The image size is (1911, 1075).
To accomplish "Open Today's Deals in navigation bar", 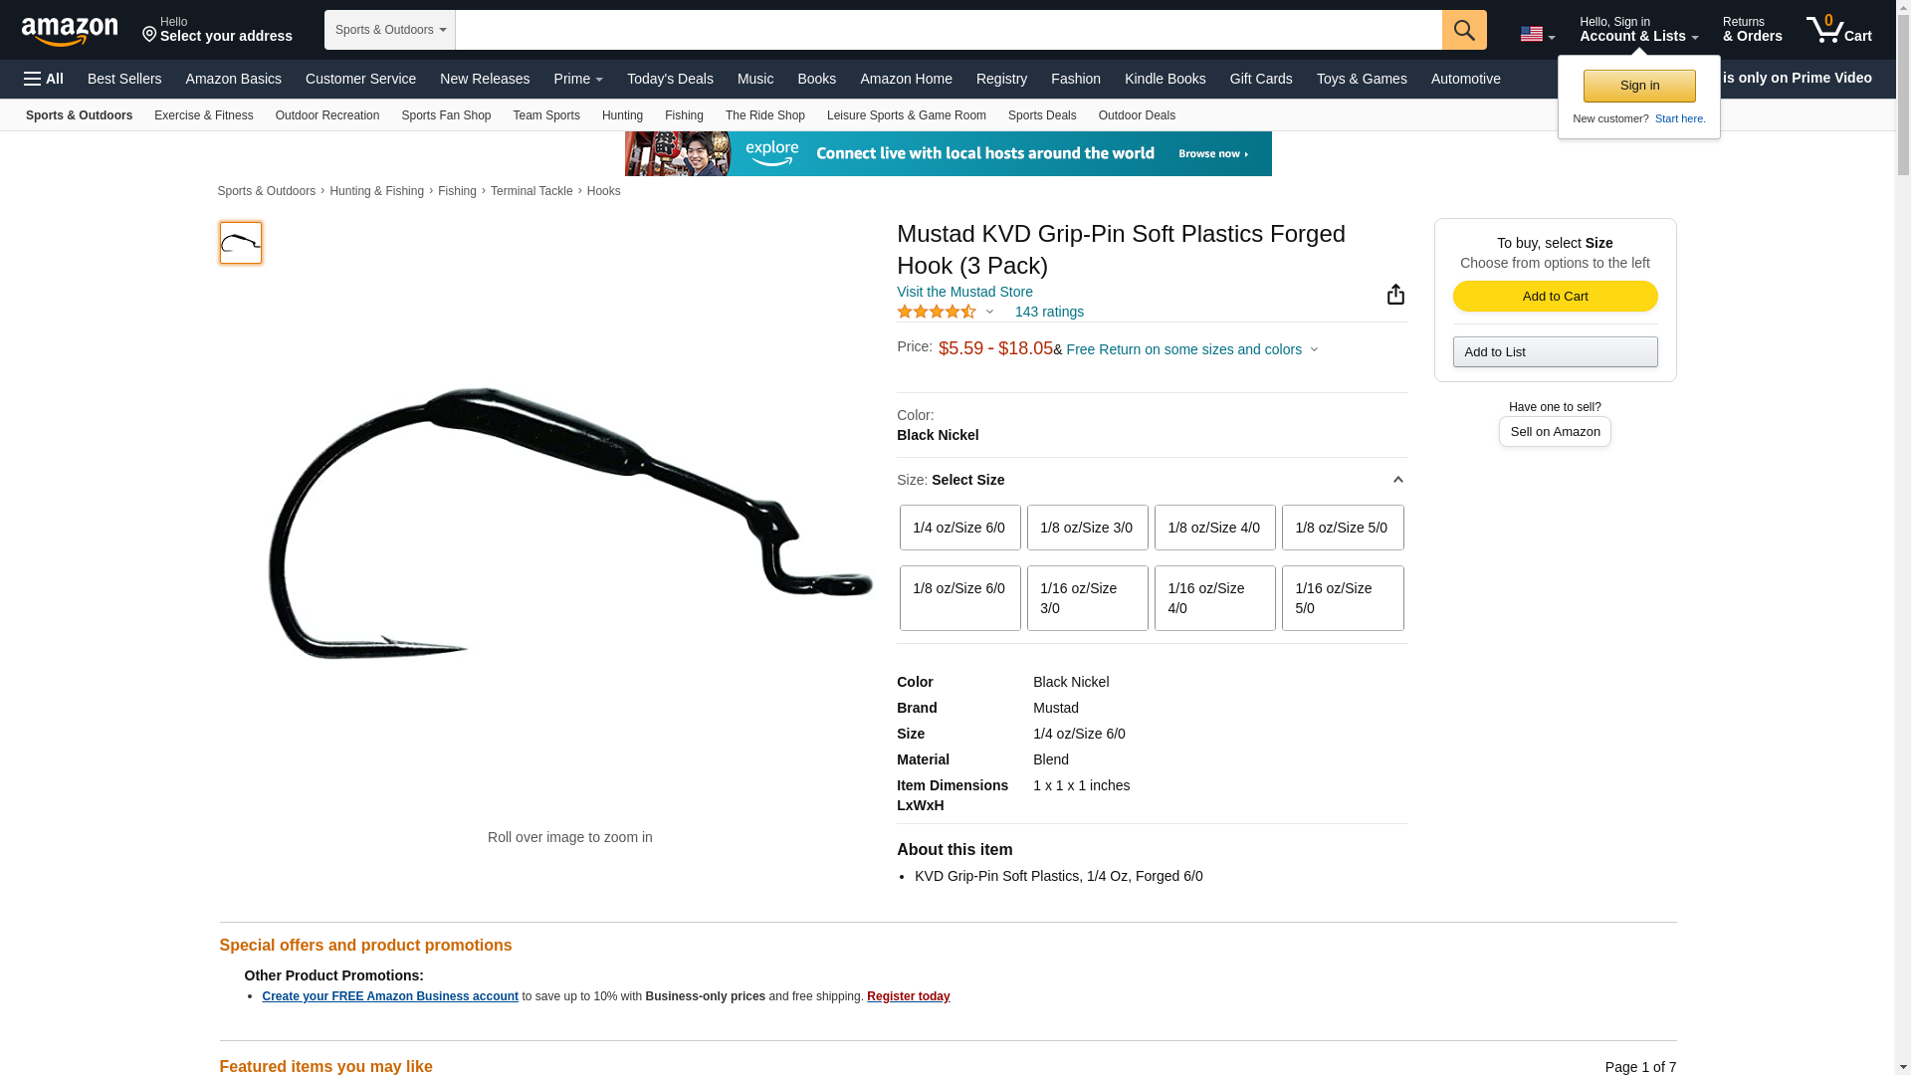I will (x=670, y=79).
